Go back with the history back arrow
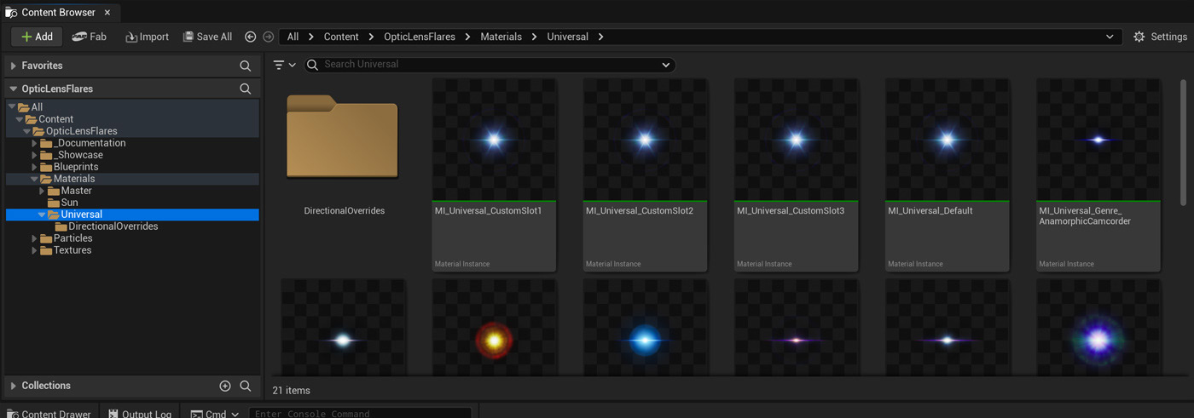 click(250, 37)
